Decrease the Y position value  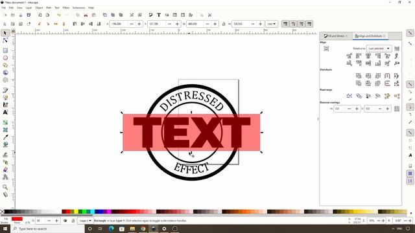tap(170, 24)
